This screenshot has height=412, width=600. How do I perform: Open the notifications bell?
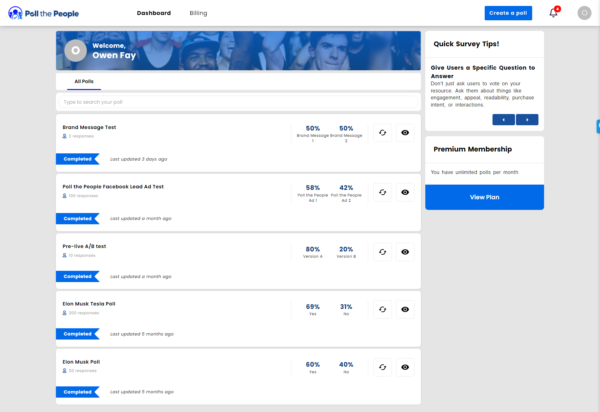pyautogui.click(x=553, y=13)
